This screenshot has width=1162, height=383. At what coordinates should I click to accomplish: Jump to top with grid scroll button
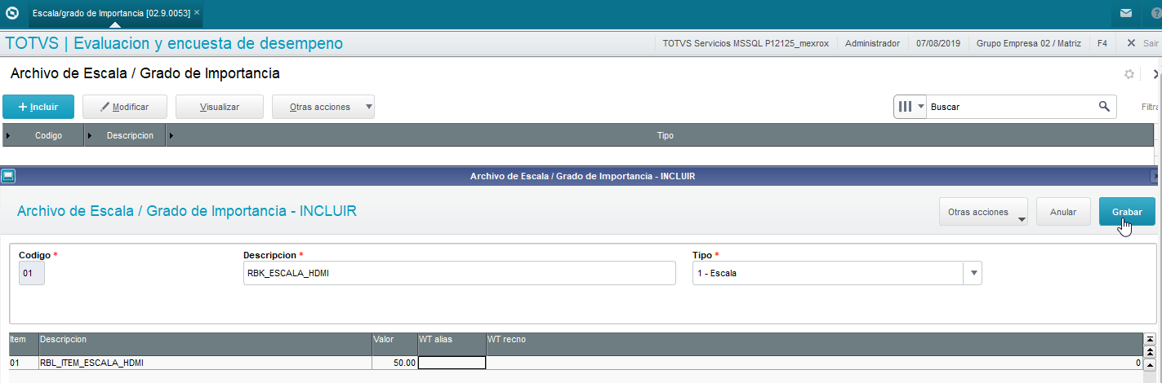1150,338
